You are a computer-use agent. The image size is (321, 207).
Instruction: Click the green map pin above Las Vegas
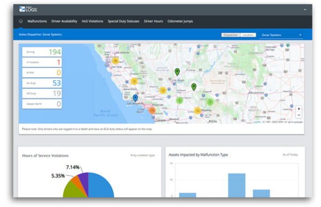(x=177, y=72)
